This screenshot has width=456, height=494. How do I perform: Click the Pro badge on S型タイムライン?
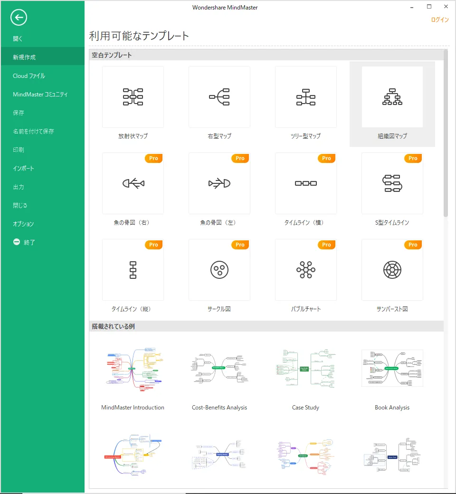click(413, 158)
